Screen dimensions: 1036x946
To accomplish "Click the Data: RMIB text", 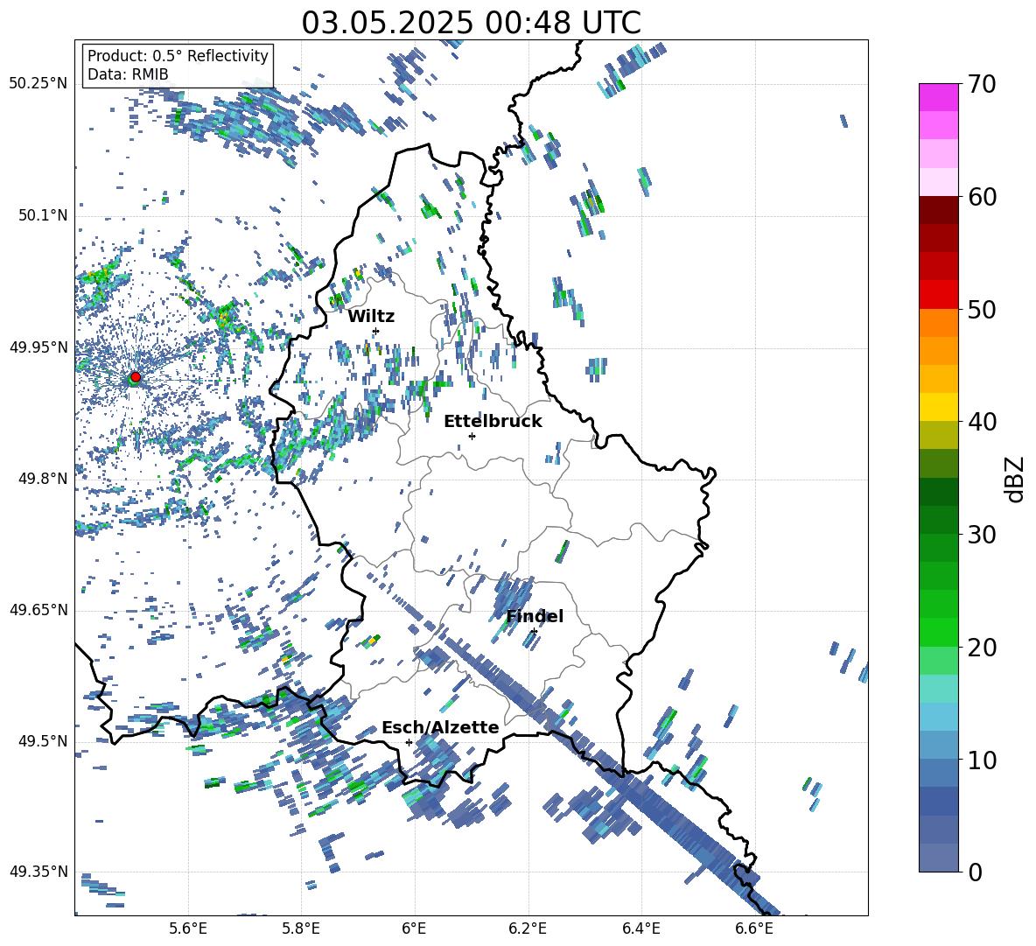I will (128, 74).
